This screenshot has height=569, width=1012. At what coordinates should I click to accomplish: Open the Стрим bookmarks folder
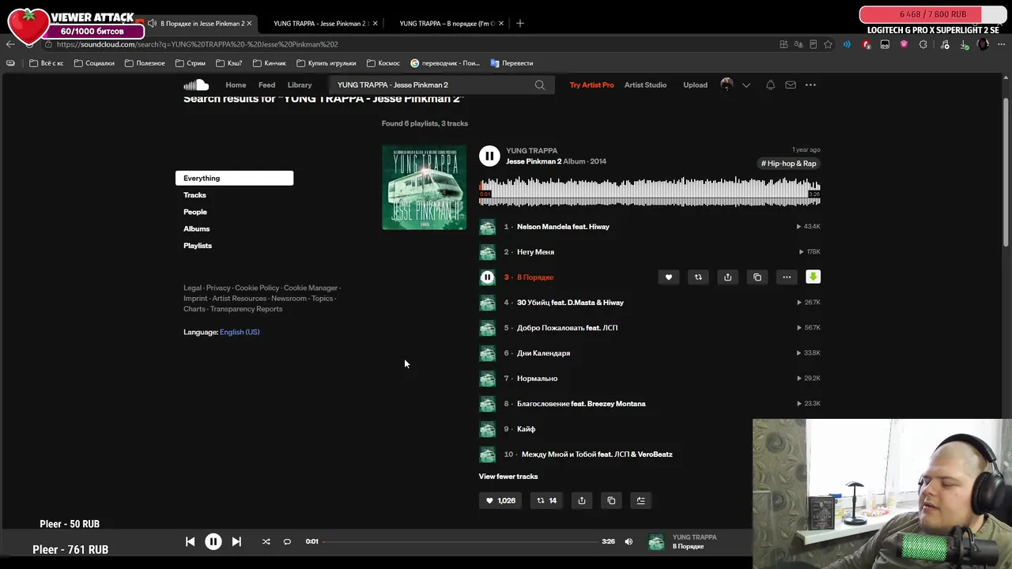pos(190,63)
